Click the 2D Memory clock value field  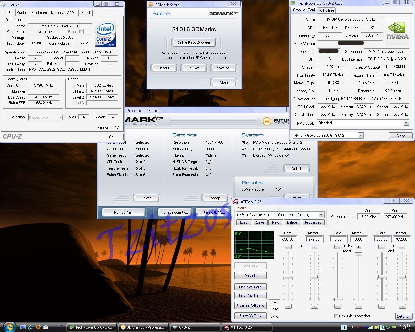point(314,239)
